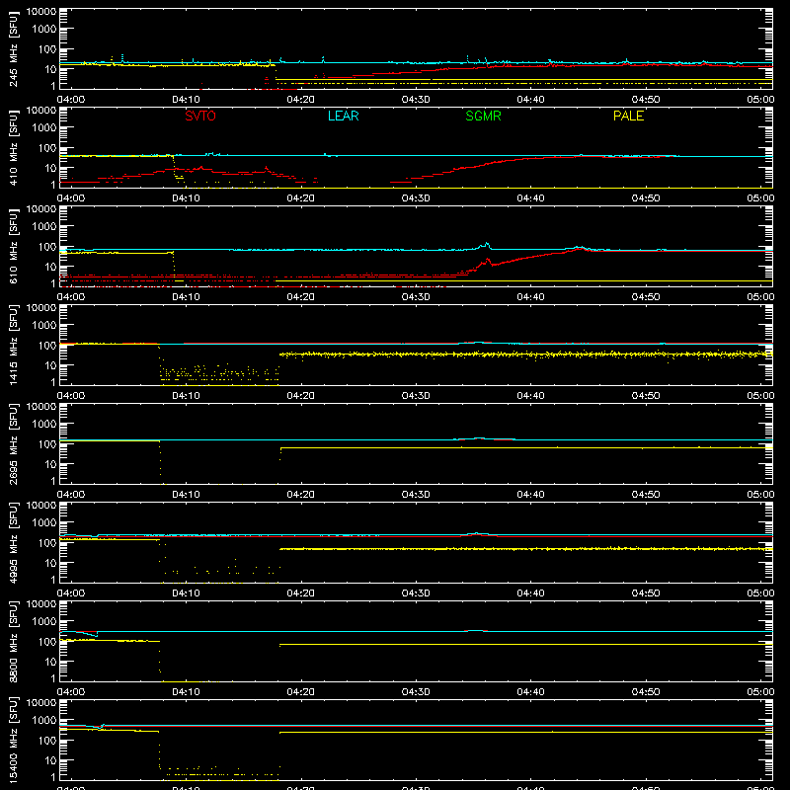Viewport: 790px width, 790px height.
Task: Click the 04:10 tick label under 245 MHz panel
Action: (186, 100)
